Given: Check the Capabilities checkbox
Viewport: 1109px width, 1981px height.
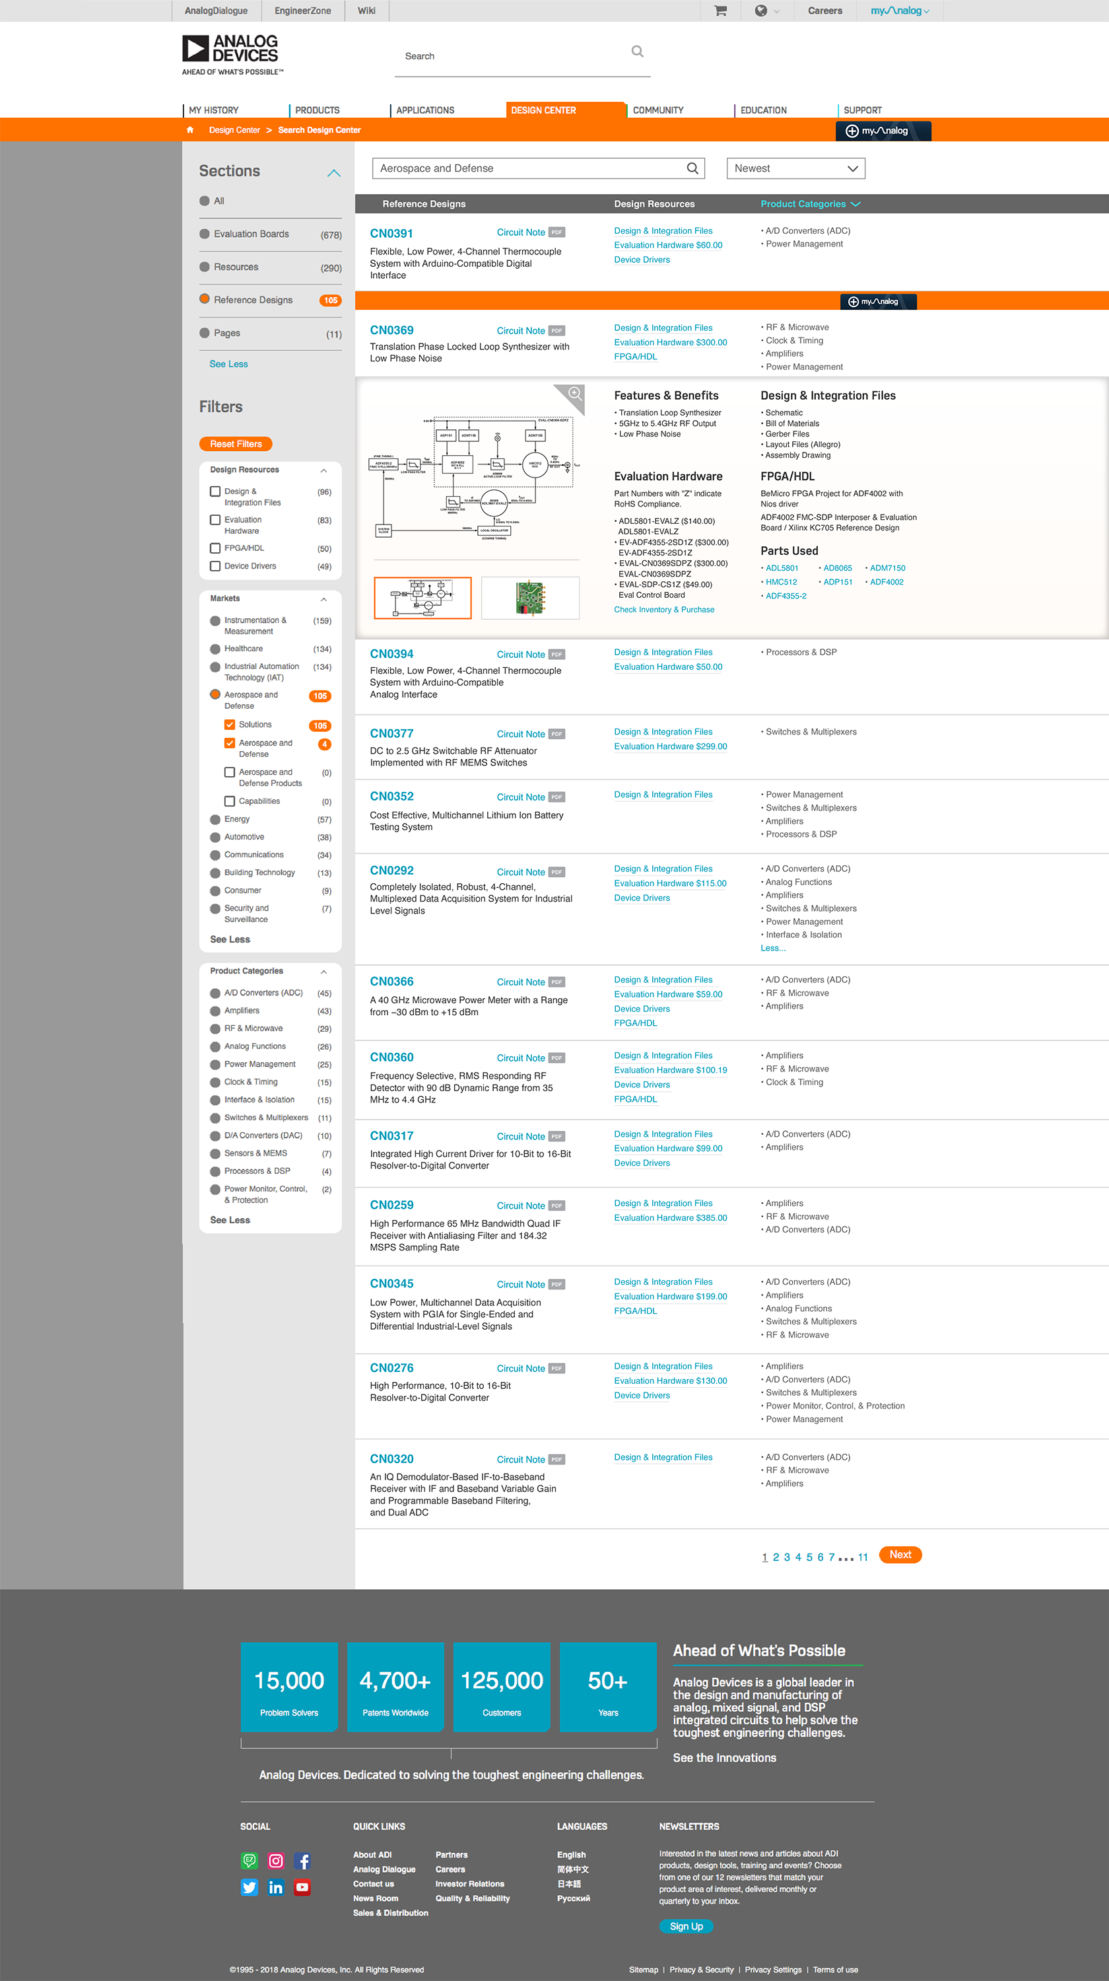Looking at the screenshot, I should [230, 801].
